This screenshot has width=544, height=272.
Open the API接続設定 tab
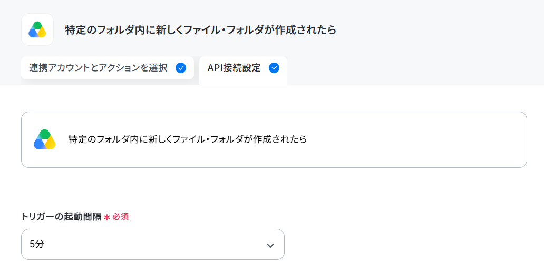pos(243,70)
